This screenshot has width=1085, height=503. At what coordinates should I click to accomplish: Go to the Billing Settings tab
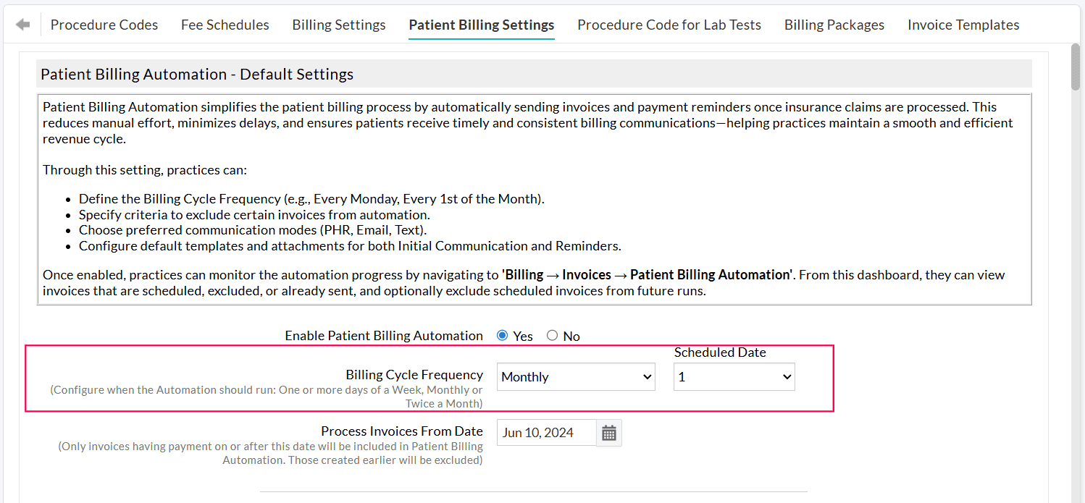(338, 24)
